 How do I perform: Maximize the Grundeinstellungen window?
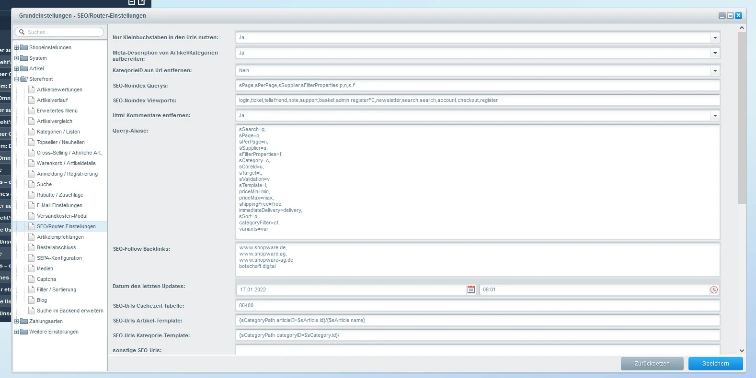pos(730,16)
